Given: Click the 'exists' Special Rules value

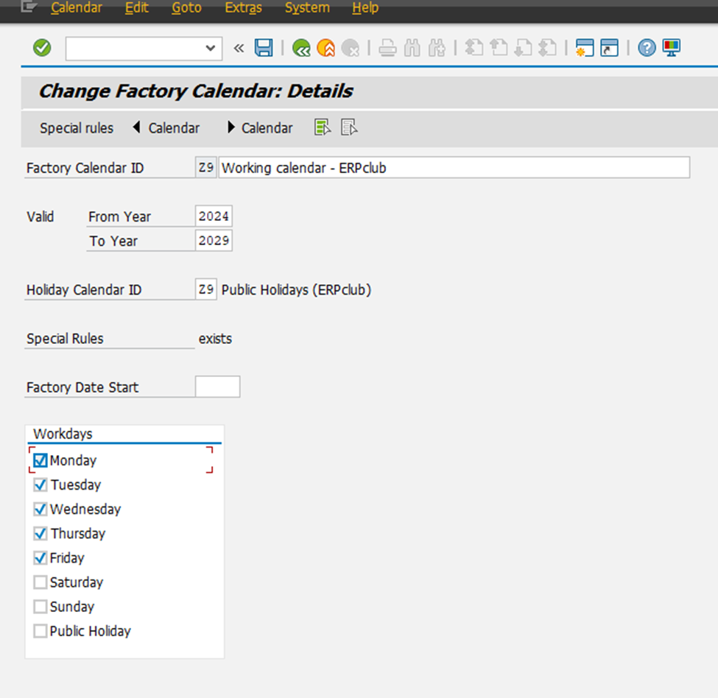Looking at the screenshot, I should (215, 339).
